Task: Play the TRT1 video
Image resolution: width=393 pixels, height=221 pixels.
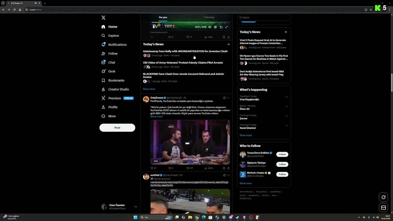Action: [154, 27]
